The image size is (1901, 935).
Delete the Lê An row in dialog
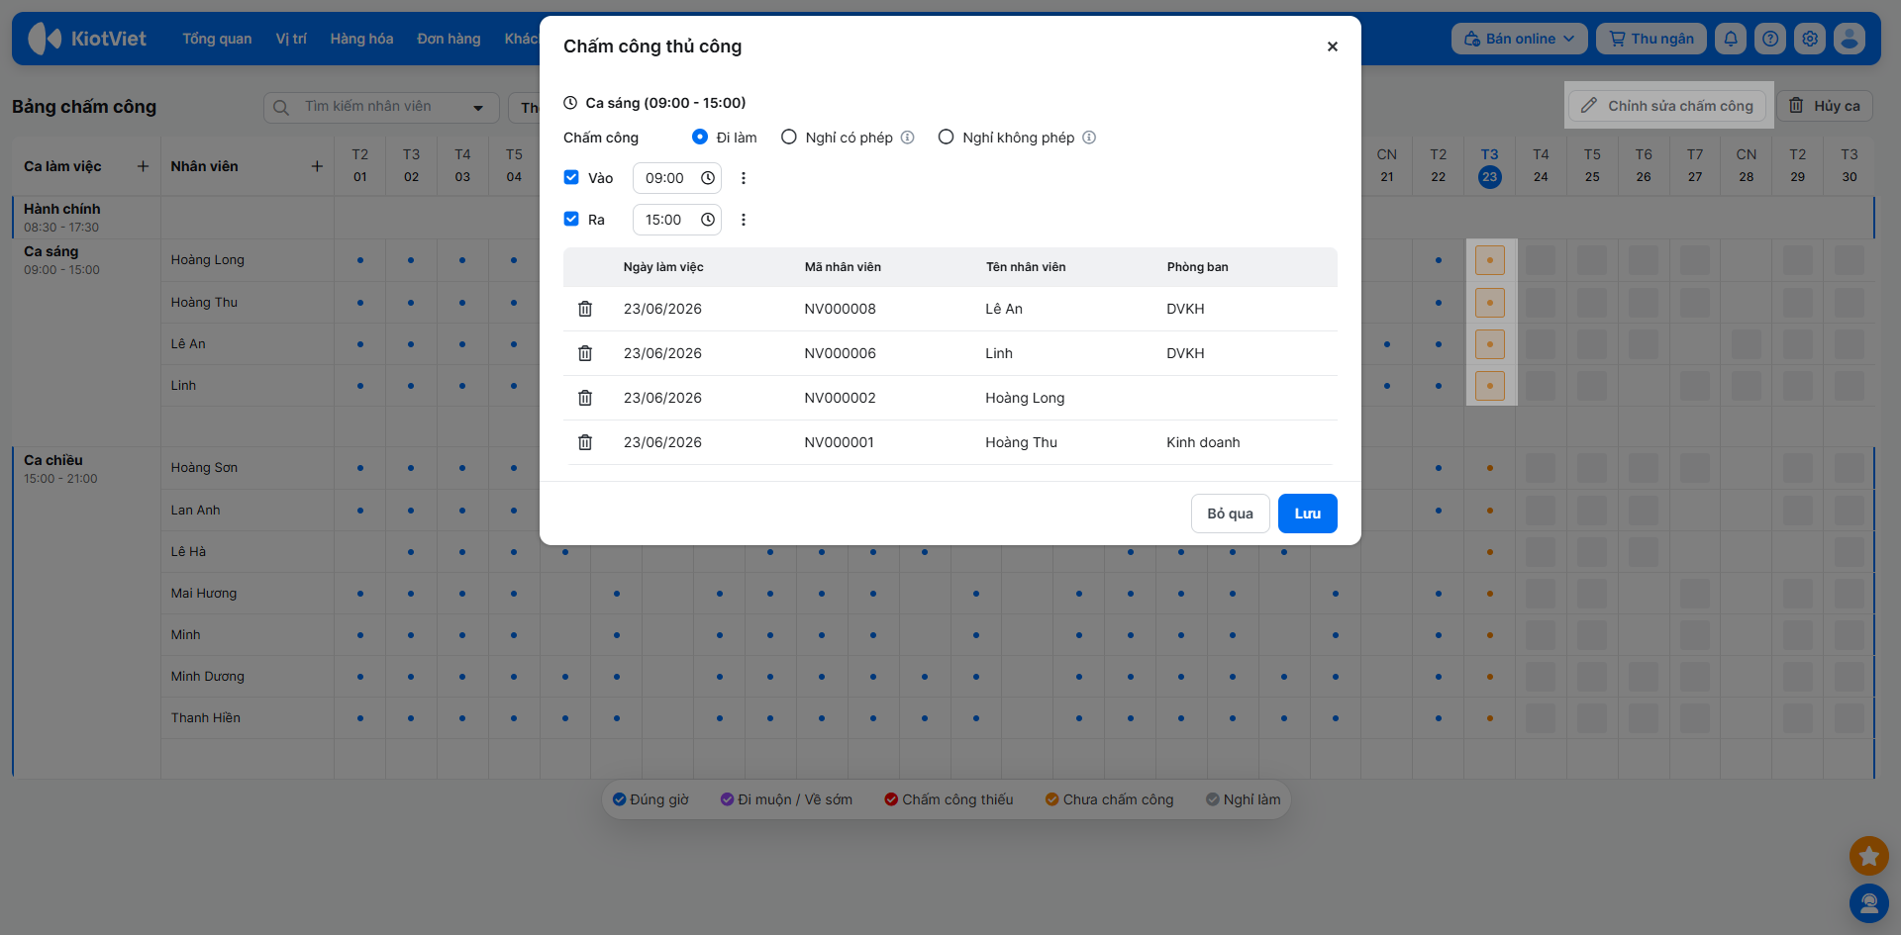[585, 309]
